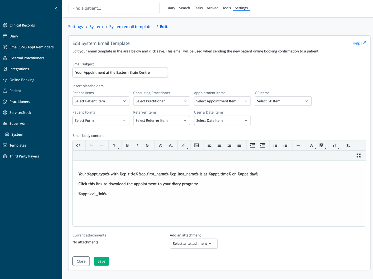Open the Tools tab
The image size is (373, 279).
[x=226, y=8]
